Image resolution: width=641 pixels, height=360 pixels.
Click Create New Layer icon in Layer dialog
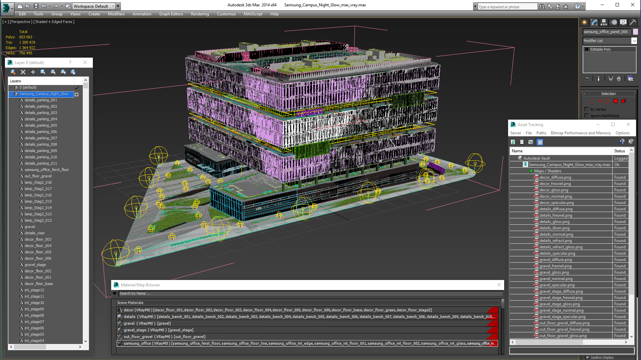[13, 72]
